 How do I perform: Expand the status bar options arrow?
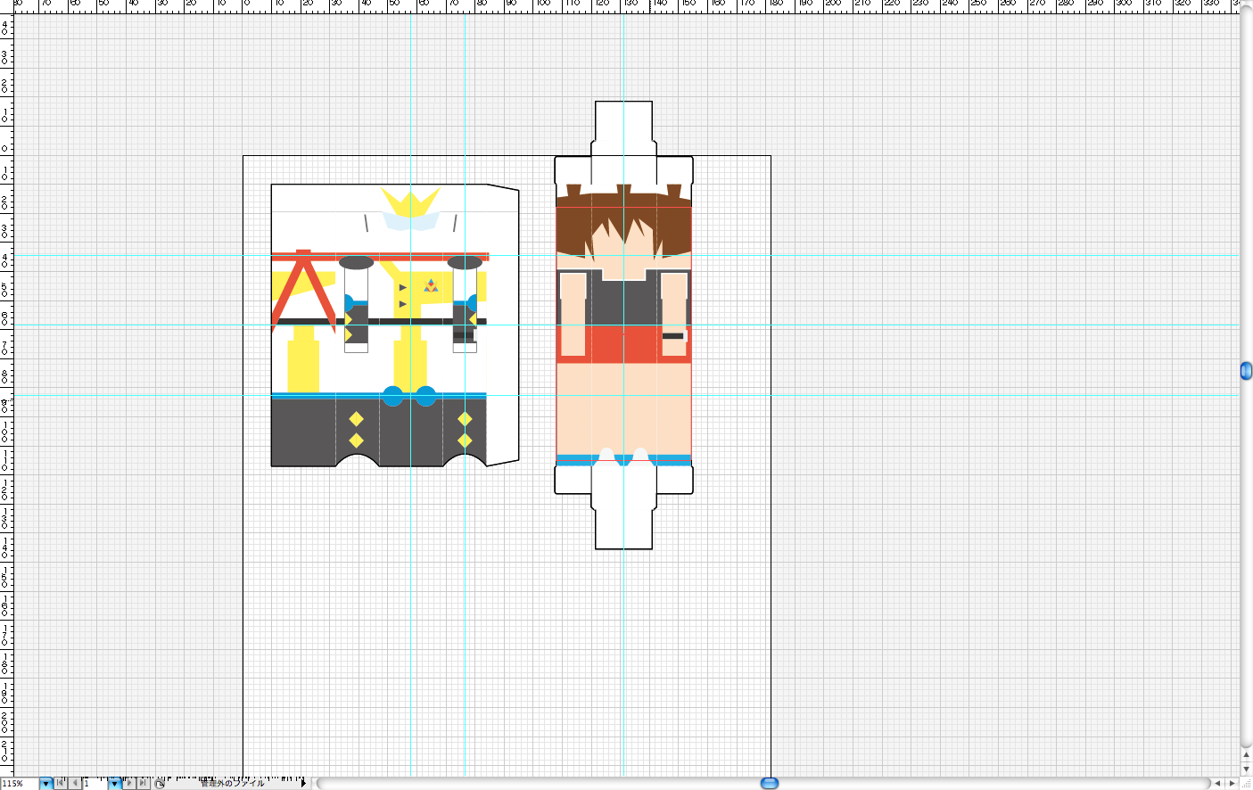[x=304, y=784]
